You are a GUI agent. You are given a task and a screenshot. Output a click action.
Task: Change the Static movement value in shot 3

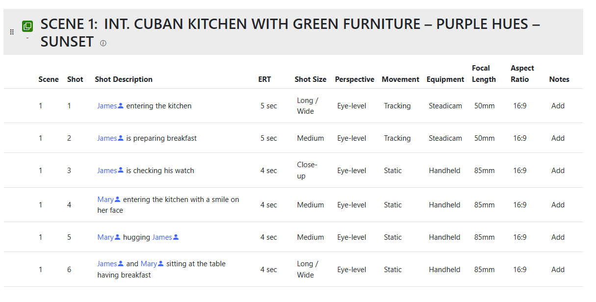393,171
